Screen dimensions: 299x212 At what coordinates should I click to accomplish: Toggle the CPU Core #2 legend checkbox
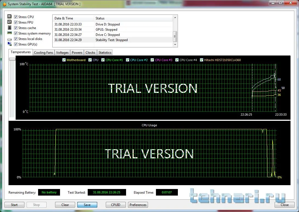(x=127, y=60)
